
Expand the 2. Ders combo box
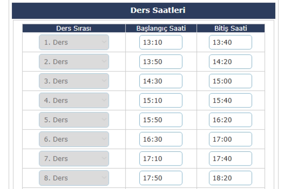(x=74, y=62)
